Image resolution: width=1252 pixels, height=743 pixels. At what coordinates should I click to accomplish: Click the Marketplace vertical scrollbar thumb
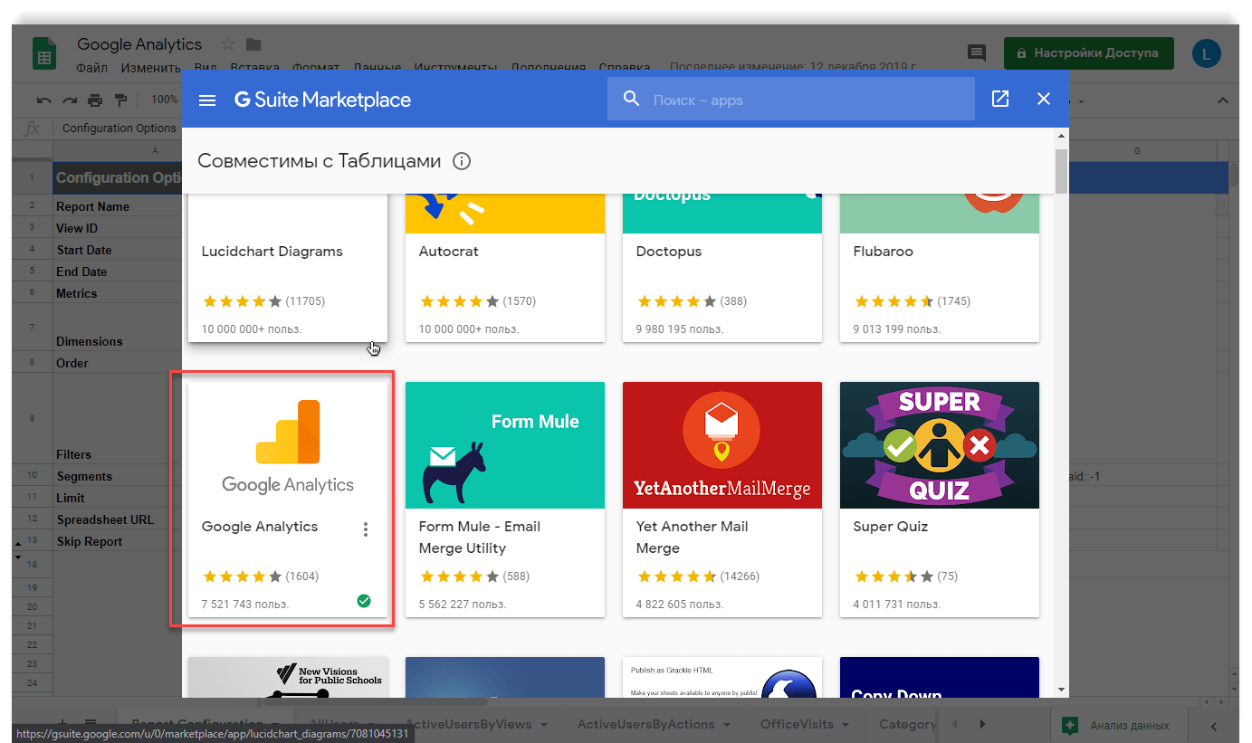(1061, 170)
